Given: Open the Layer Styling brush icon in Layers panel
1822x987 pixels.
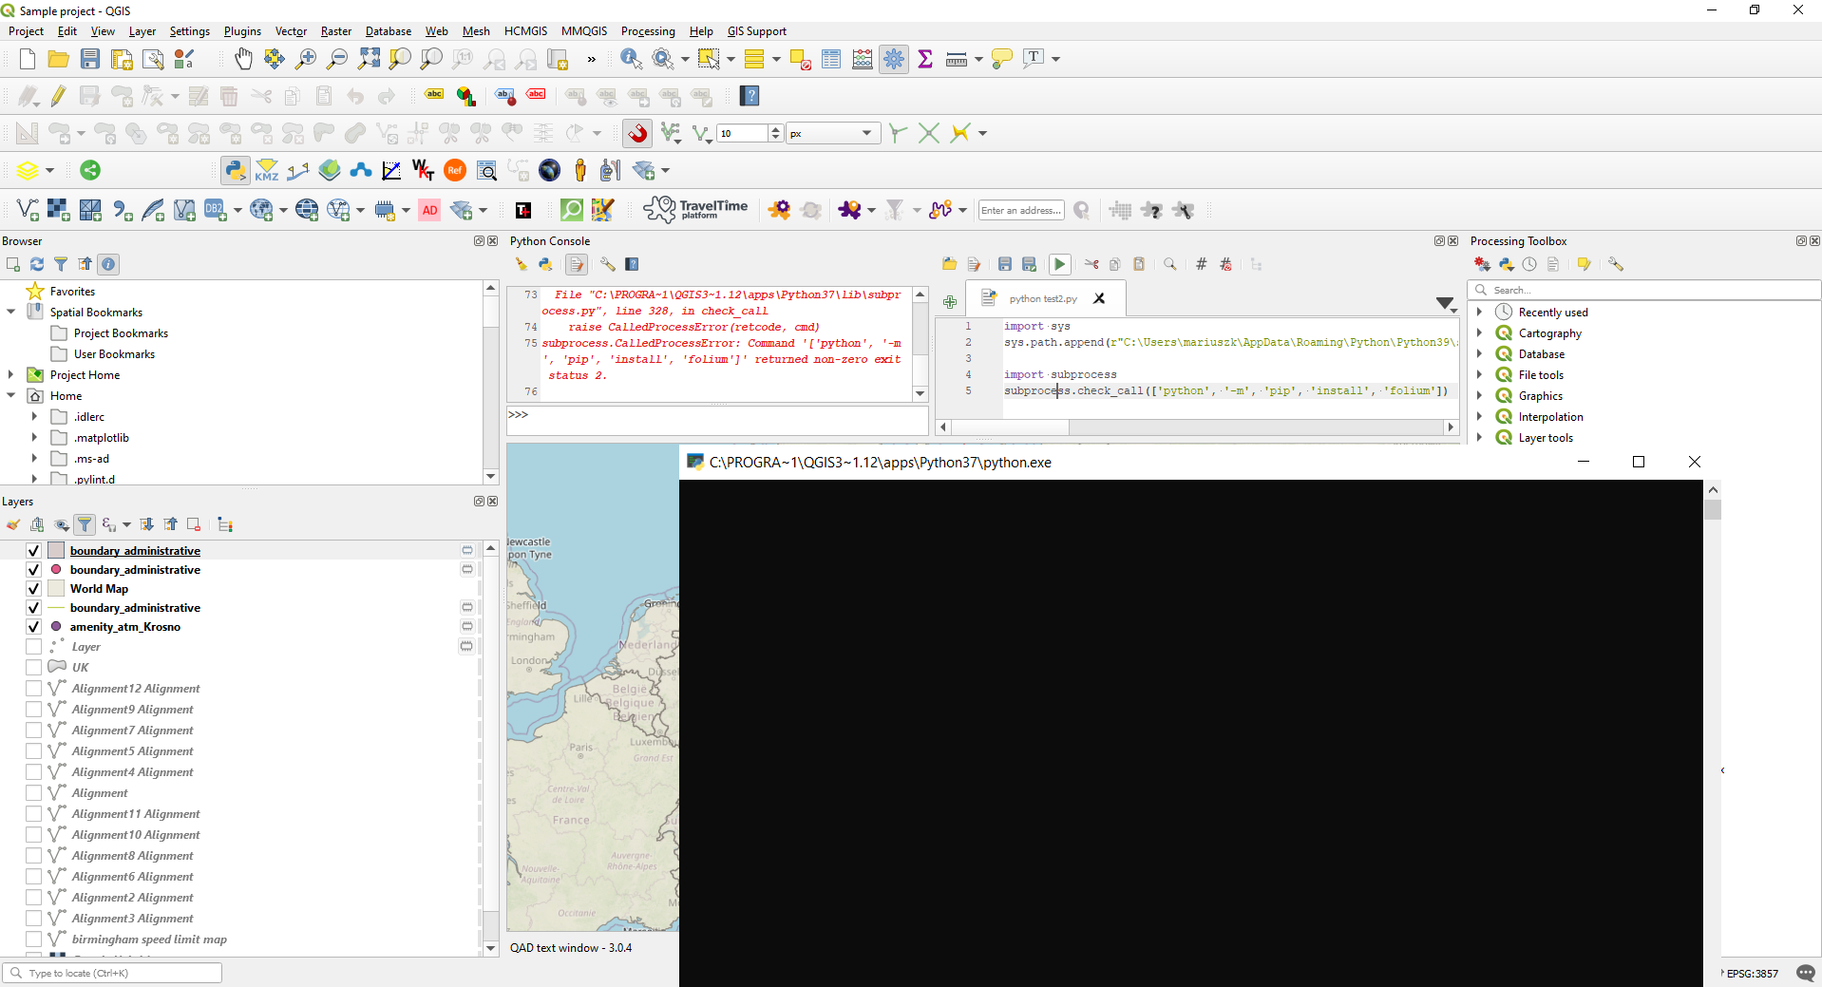Looking at the screenshot, I should click(x=13, y=524).
